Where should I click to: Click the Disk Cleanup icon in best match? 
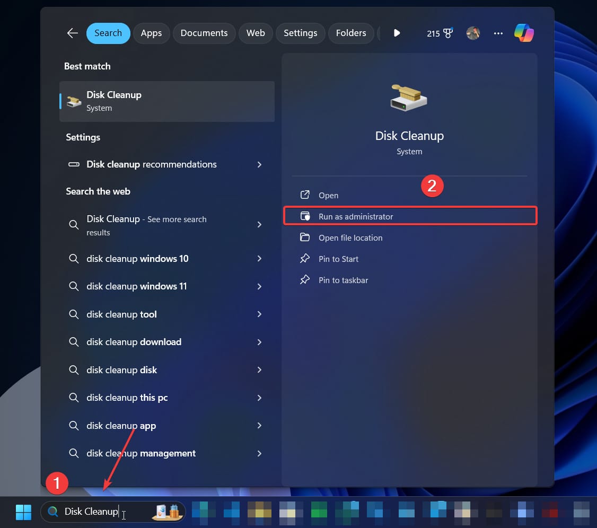click(74, 101)
